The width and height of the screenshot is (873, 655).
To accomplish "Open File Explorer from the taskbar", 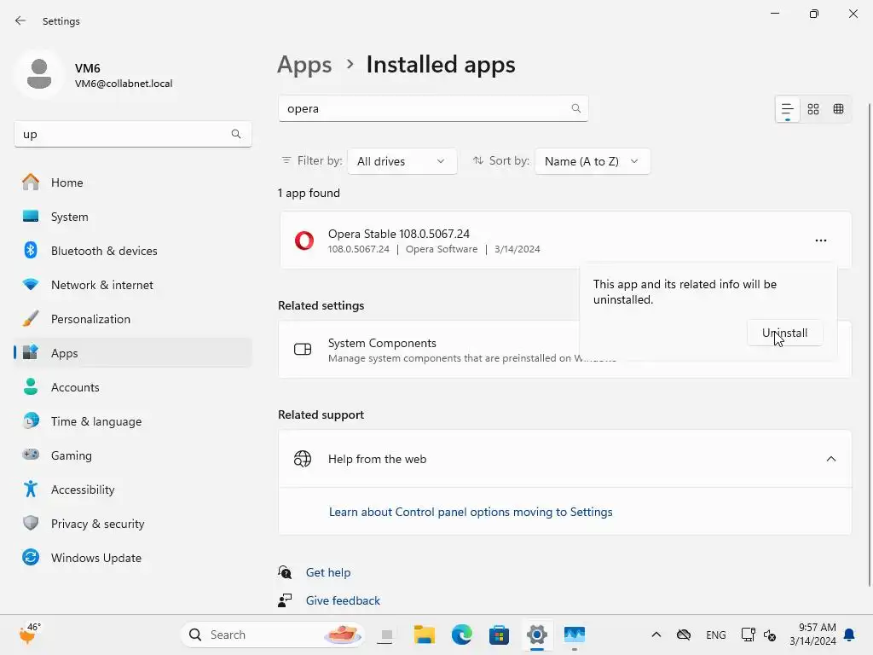I will point(424,635).
